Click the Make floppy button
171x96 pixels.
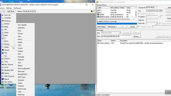[101, 27]
